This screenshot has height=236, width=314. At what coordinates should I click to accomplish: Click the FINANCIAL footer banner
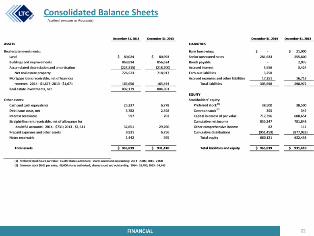pos(140,231)
